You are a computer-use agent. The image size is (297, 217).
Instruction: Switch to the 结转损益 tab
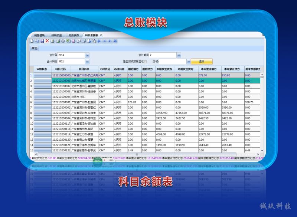pos(57,35)
